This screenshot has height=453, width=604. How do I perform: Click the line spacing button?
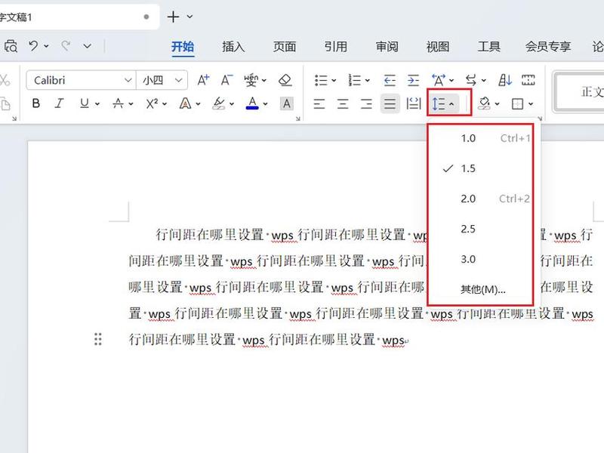439,103
